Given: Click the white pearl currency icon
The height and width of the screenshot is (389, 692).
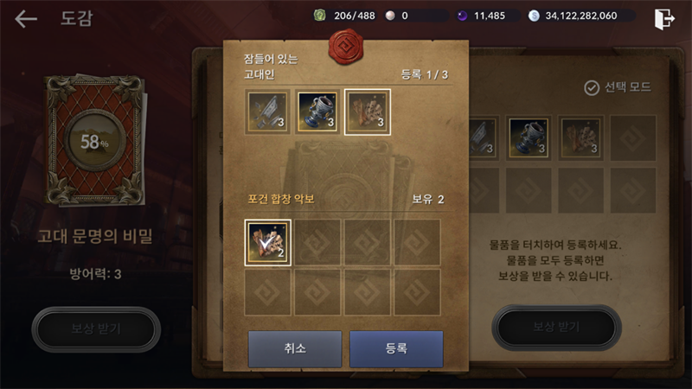Looking at the screenshot, I should coord(390,16).
